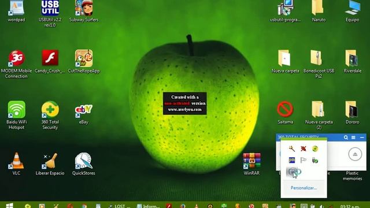Open the grid menu icon in 360 widget

pos(353,138)
